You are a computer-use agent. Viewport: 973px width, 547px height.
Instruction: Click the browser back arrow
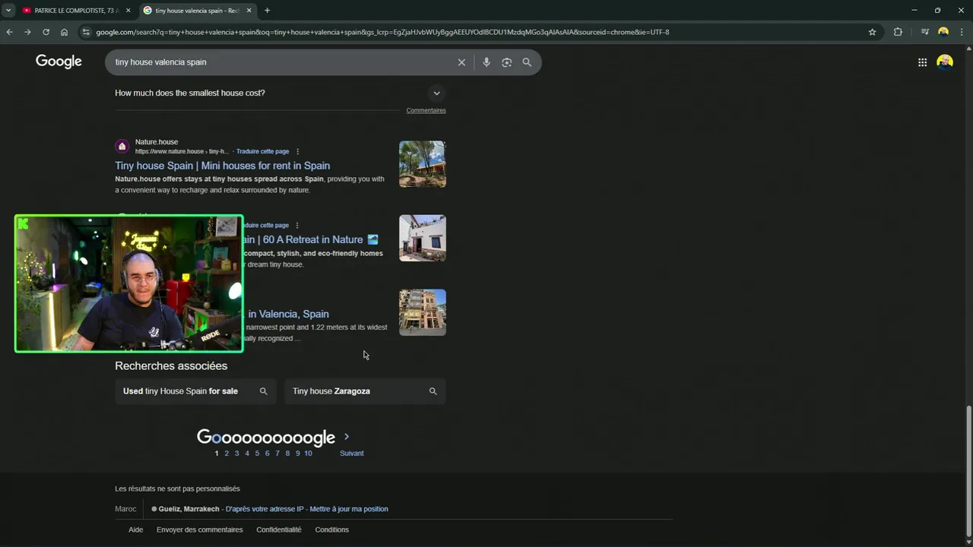pyautogui.click(x=9, y=32)
